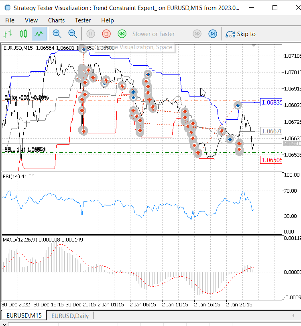This screenshot has height=326, width=301.
Task: Open the Help menu
Action: click(108, 20)
